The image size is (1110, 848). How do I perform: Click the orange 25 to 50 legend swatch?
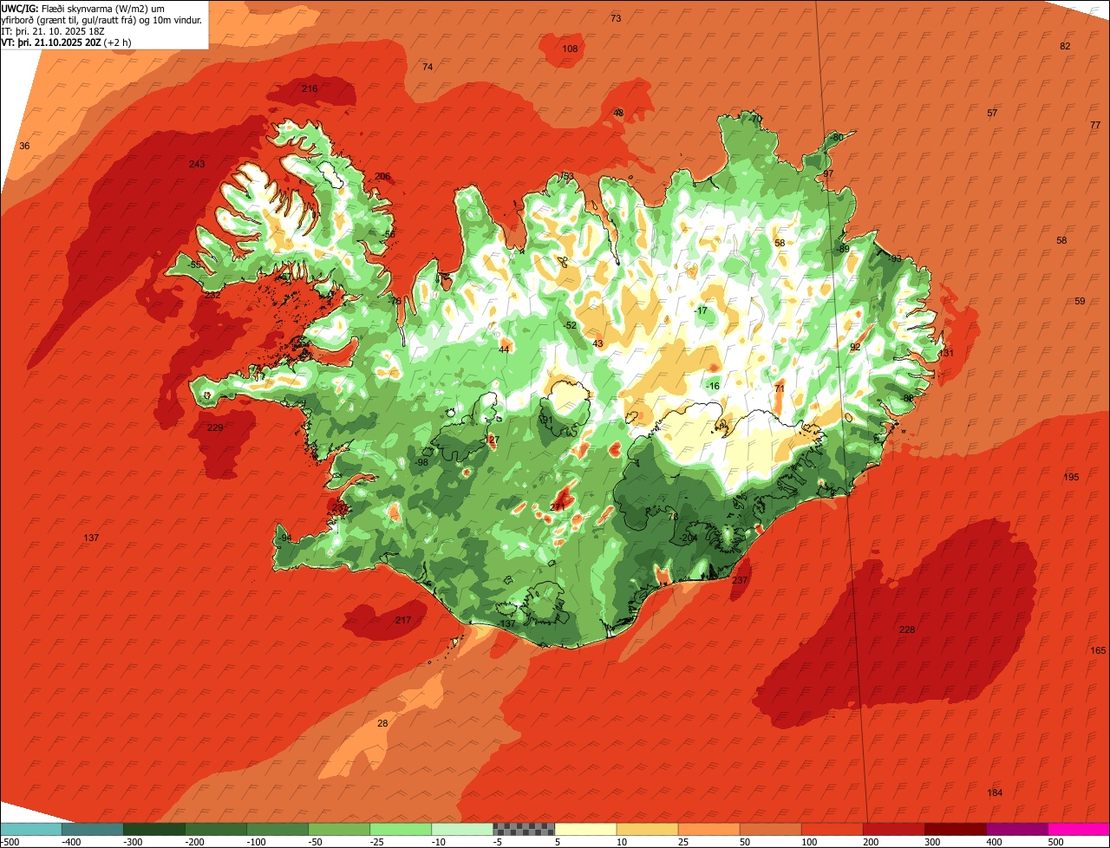point(708,829)
